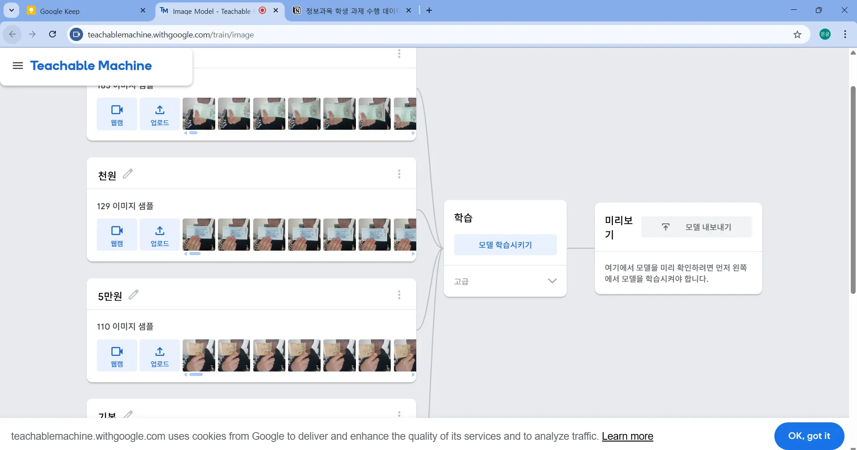Close the Google Keep tab

[x=143, y=10]
